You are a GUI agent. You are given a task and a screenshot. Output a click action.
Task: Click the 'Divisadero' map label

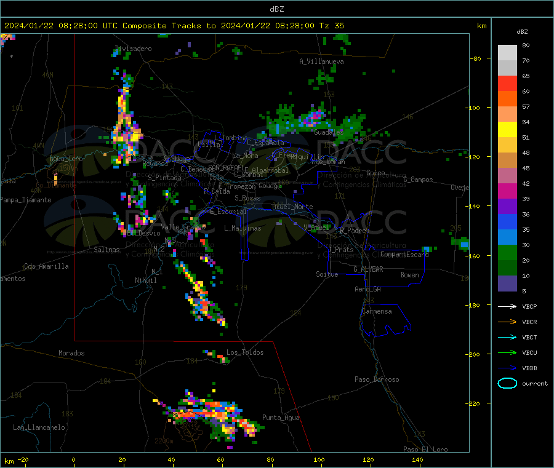coord(134,49)
